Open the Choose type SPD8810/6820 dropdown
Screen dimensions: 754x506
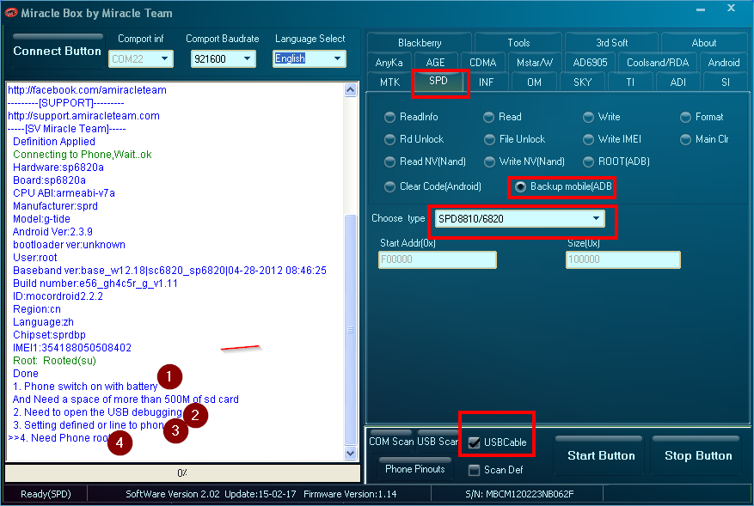pyautogui.click(x=519, y=219)
